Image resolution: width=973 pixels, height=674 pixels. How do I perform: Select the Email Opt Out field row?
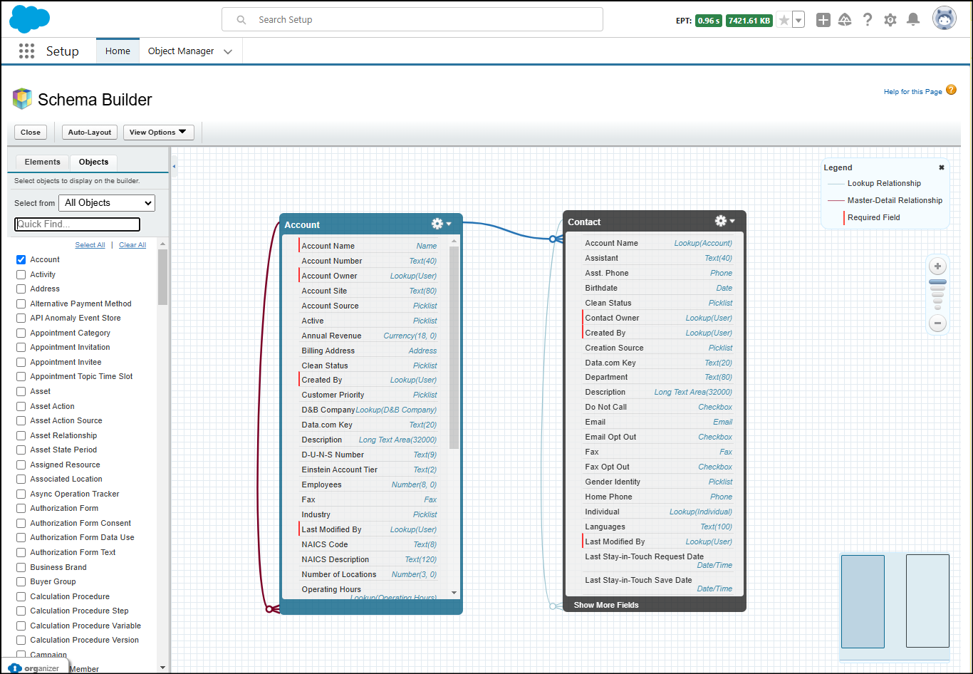click(x=658, y=437)
